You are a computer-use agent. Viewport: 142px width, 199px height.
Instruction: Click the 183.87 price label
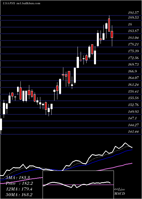click(133, 31)
